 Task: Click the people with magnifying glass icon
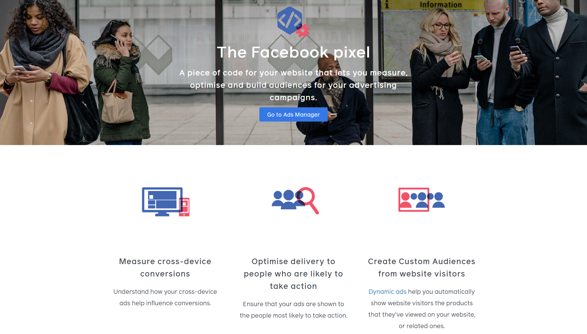(295, 200)
